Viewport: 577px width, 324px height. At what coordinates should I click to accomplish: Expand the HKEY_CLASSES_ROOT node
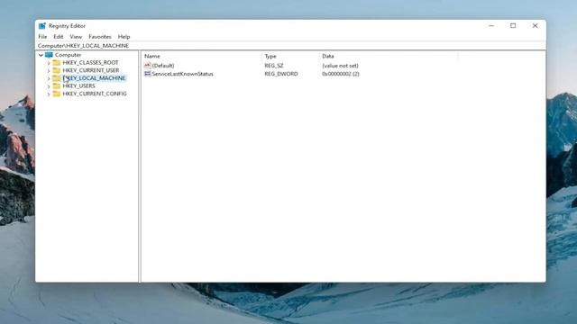tap(49, 63)
